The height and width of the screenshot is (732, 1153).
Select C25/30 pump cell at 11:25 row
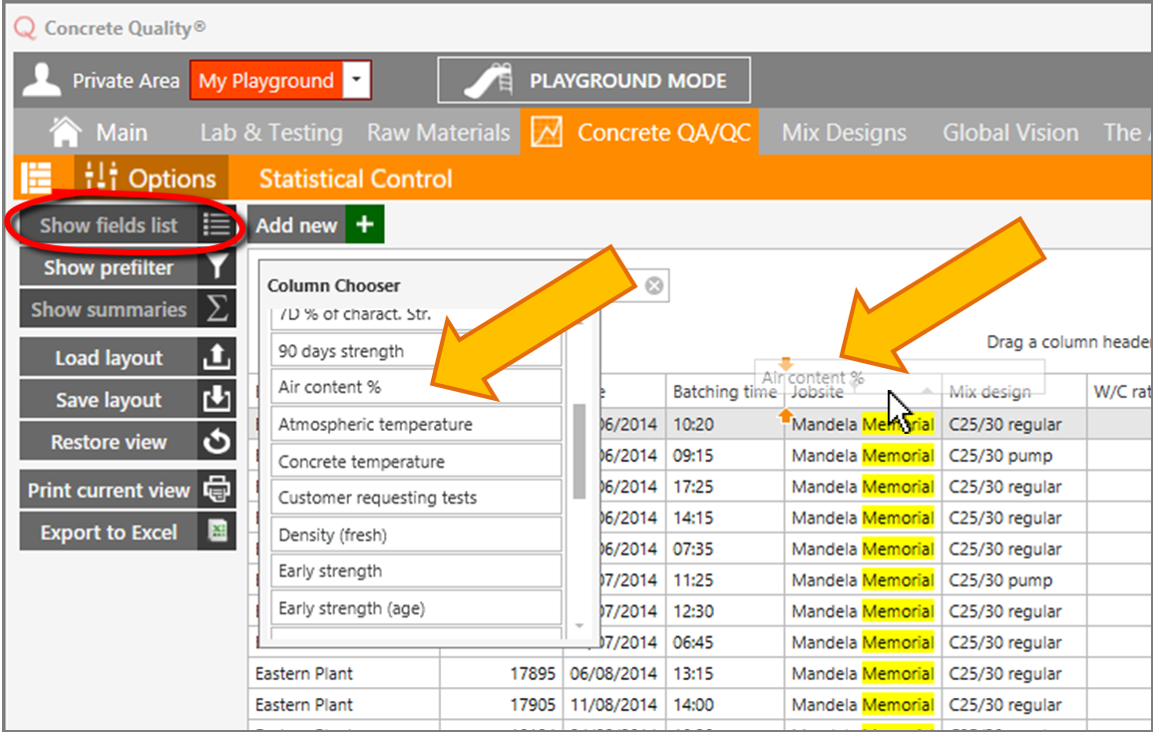pos(1014,579)
